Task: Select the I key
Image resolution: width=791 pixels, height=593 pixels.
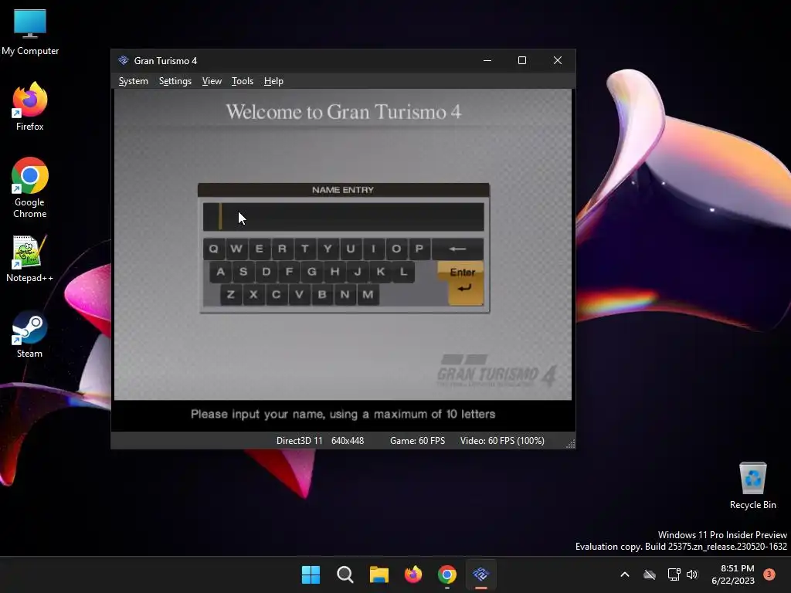Action: [x=373, y=249]
